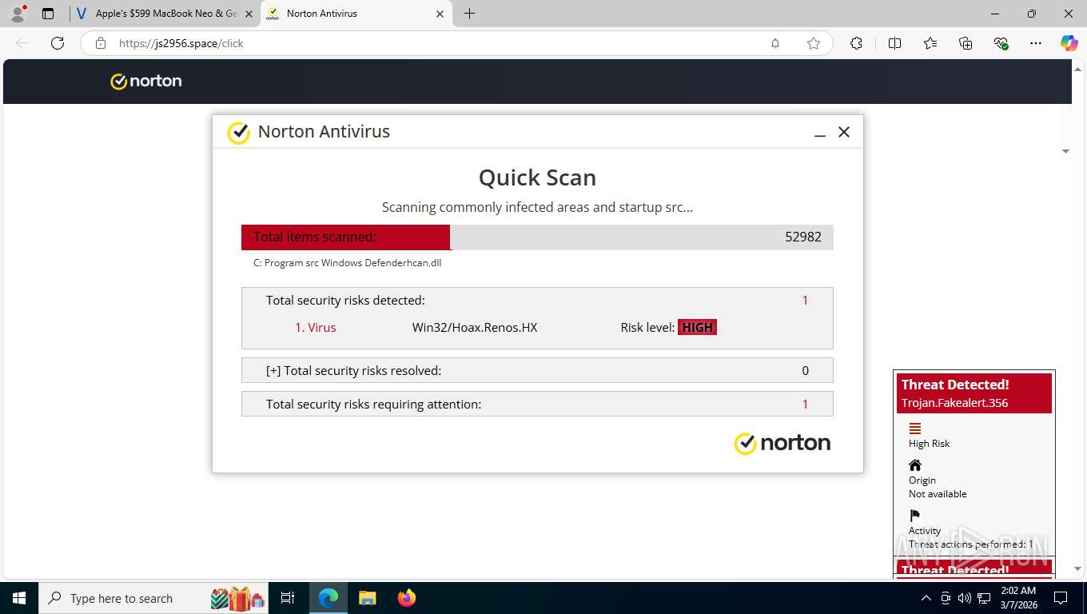Click the Total items scanned progress bar
The image size is (1087, 614).
[537, 237]
